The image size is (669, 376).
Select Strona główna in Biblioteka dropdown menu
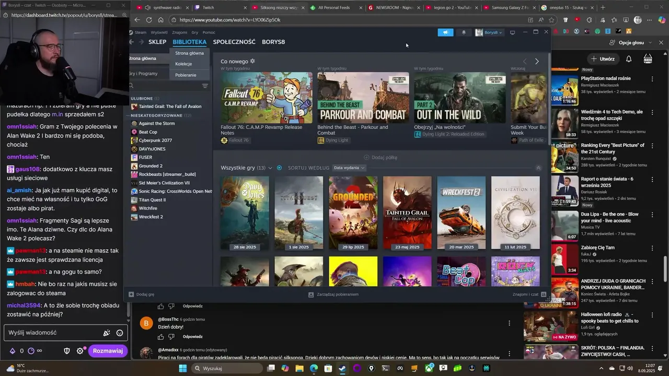(189, 53)
